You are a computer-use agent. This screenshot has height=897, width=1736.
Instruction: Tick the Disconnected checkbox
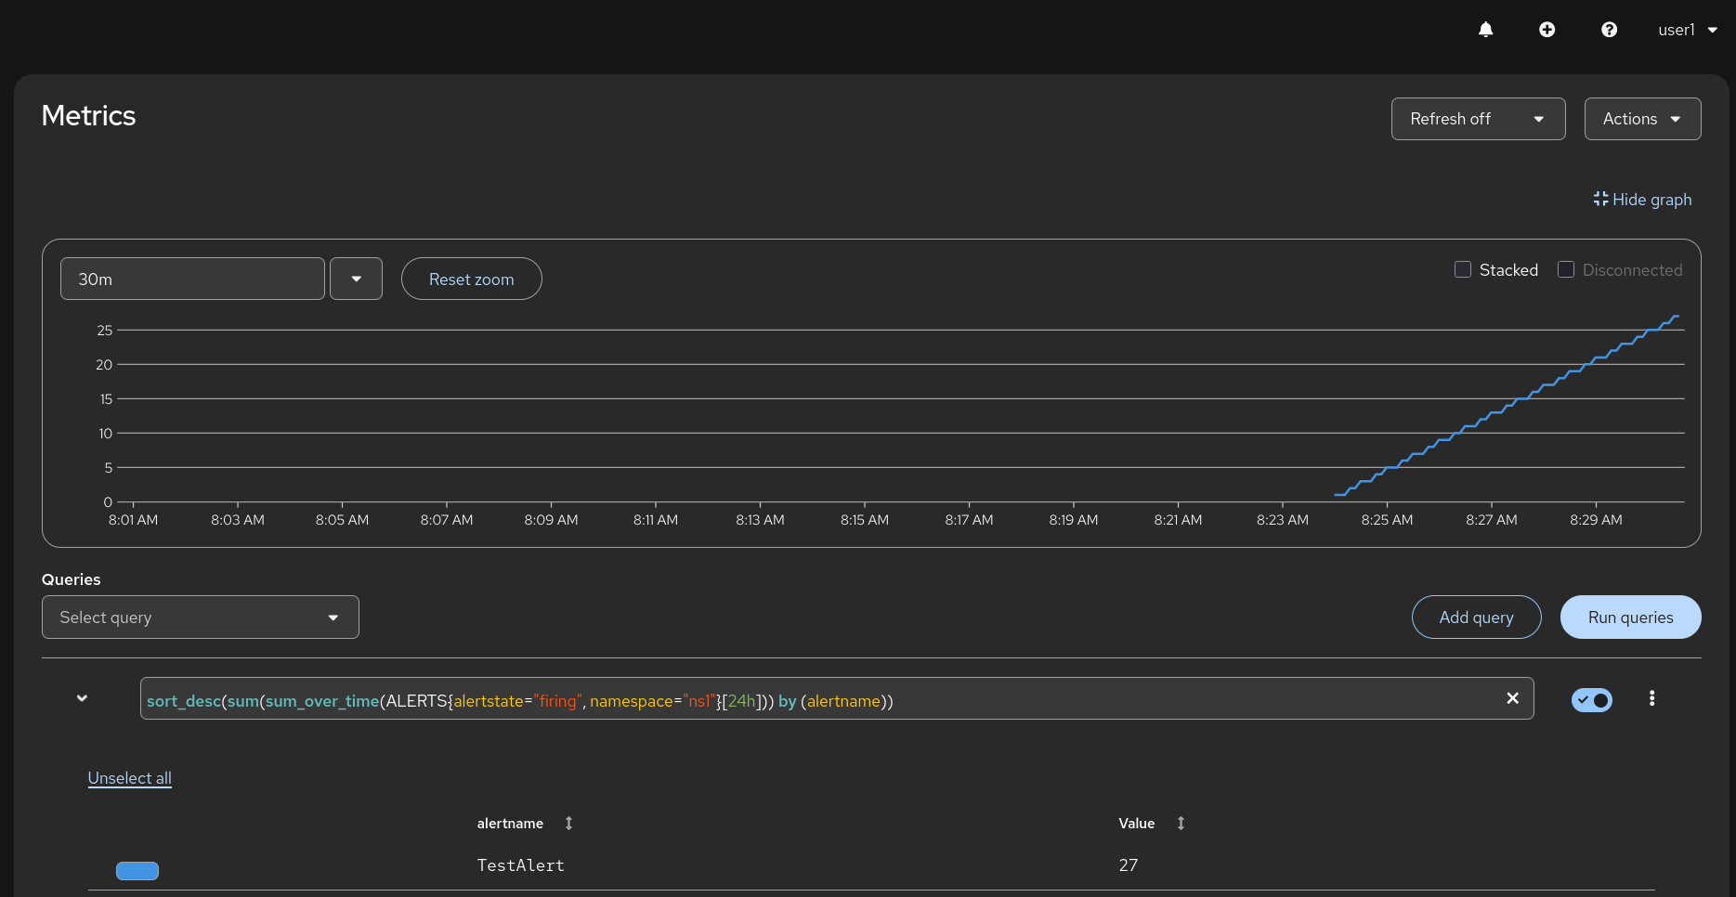[1566, 270]
